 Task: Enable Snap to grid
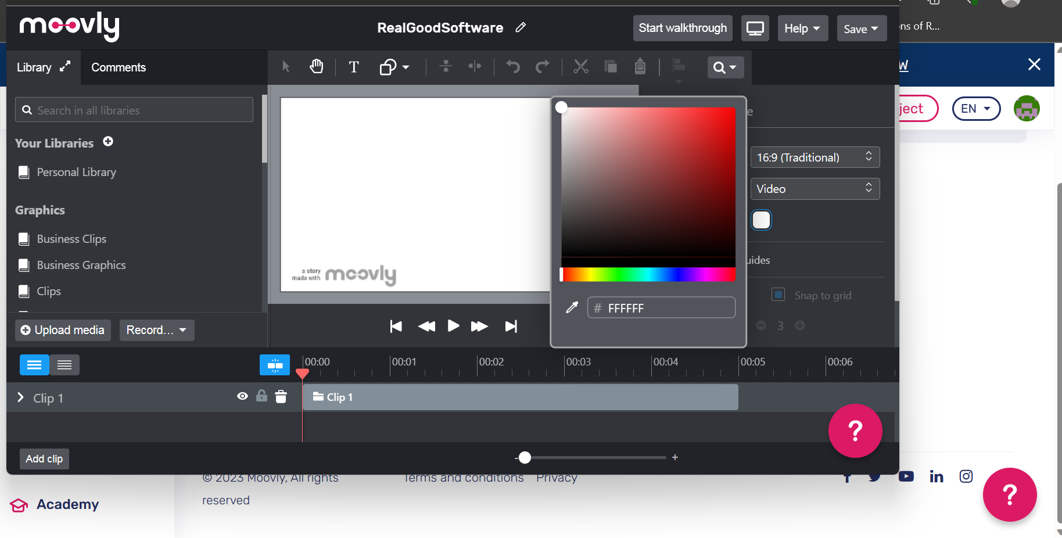(x=778, y=295)
